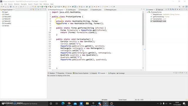Click Collapse All in Project Explorer toolbar
The width and height of the screenshot is (188, 106).
(x=31, y=9)
